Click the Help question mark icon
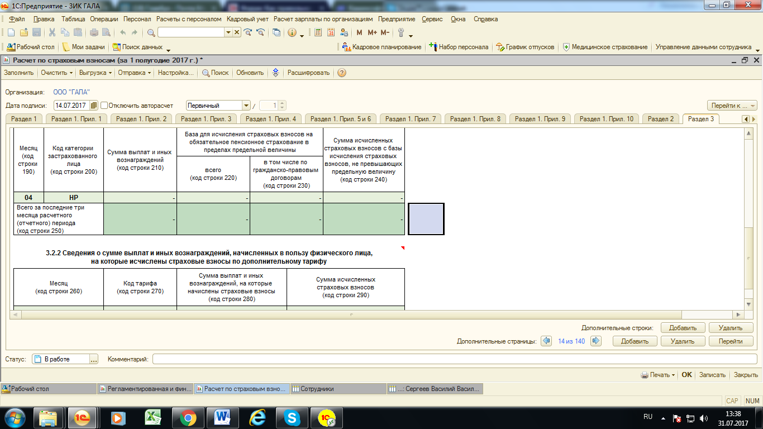Screen dimensions: 763x429 pos(342,73)
